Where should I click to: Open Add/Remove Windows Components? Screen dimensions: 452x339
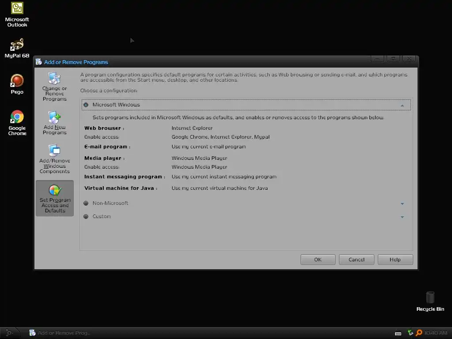pos(54,159)
